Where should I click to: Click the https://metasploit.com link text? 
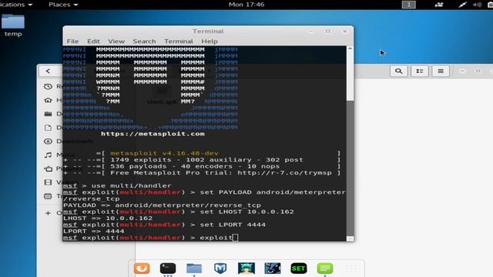coord(153,134)
